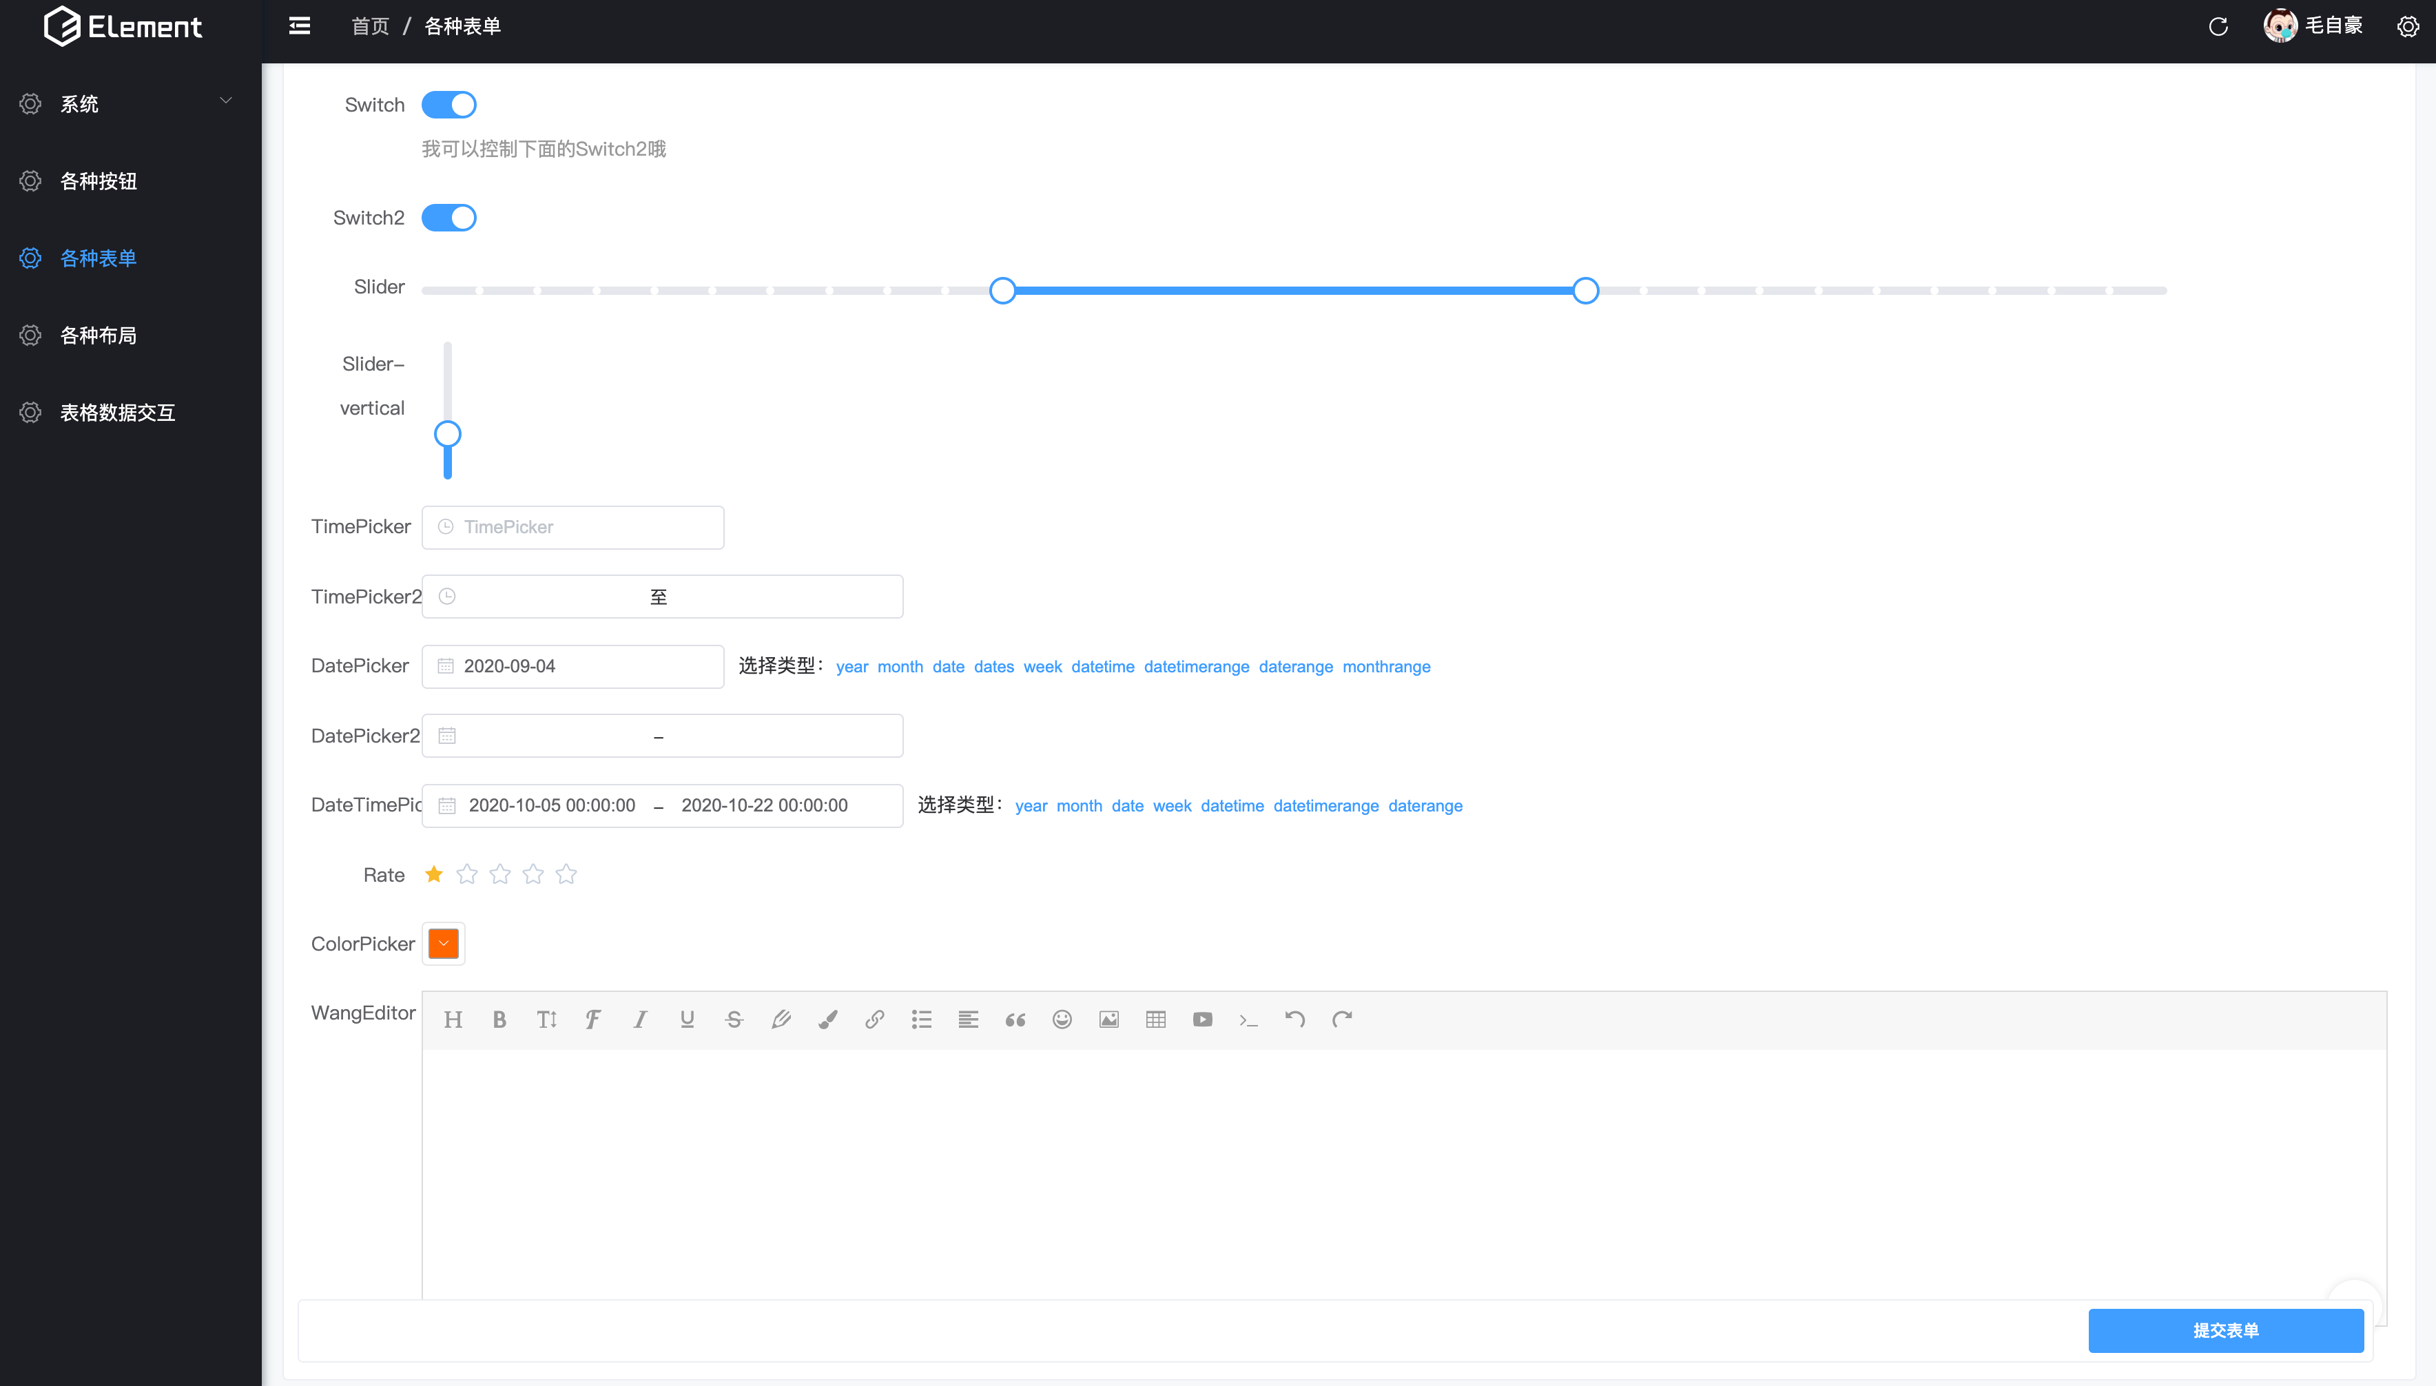The image size is (2436, 1386).
Task: Click the strikethrough icon in WangEditor
Action: tap(733, 1020)
